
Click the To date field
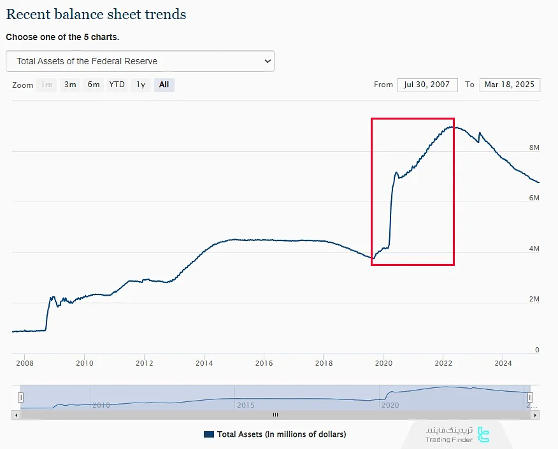510,85
